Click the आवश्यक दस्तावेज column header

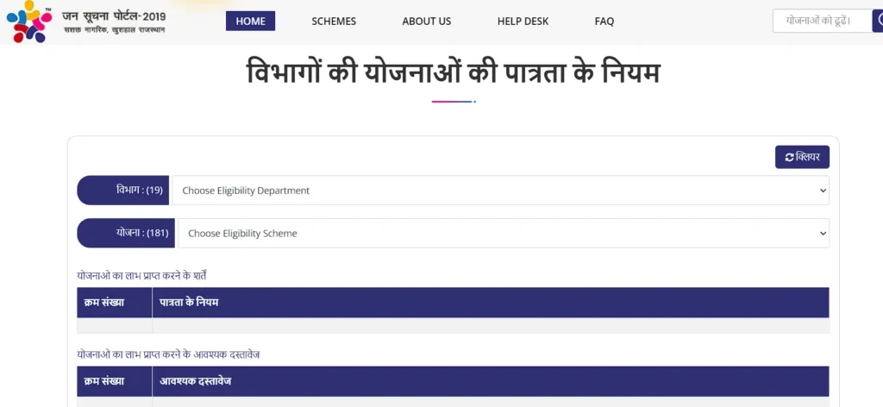[x=491, y=381]
